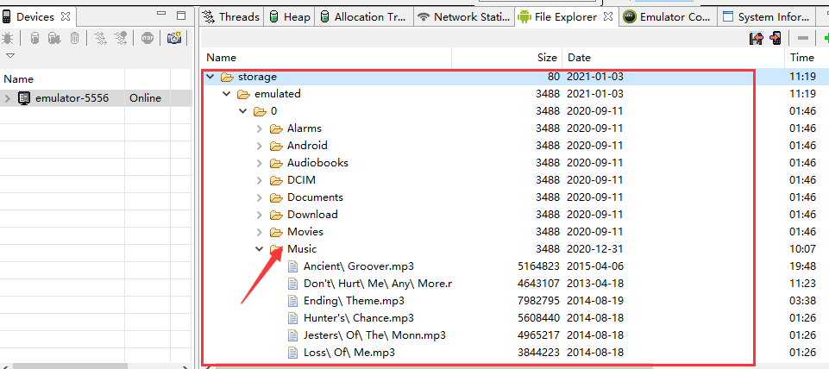Screen dimensions: 829x369
Task: Collapse the Music folder
Action: [x=259, y=249]
